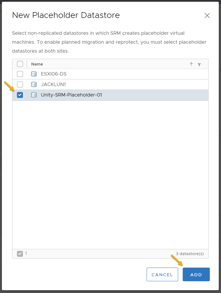Close the New Placeholder Datastore dialog
Image resolution: width=221 pixels, height=293 pixels.
[x=207, y=16]
